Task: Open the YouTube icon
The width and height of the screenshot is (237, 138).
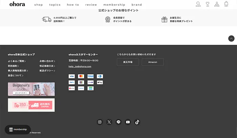Action: point(128,122)
